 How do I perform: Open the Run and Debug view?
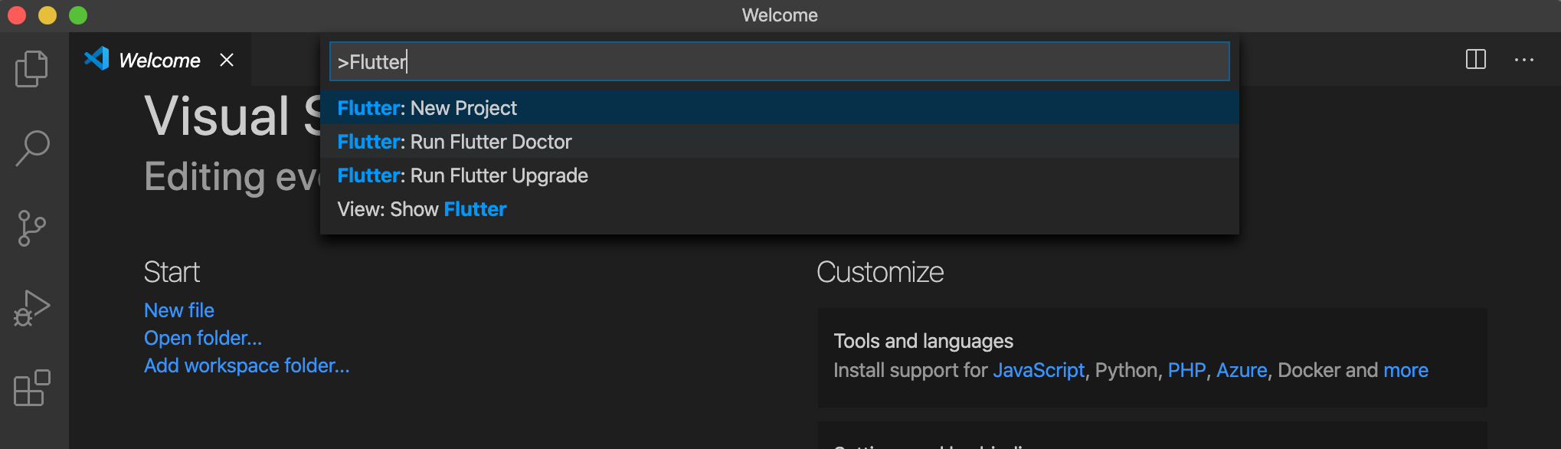click(31, 308)
